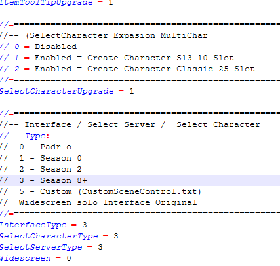Click the line 'Widescreen solo Interface Original'

tap(108, 202)
